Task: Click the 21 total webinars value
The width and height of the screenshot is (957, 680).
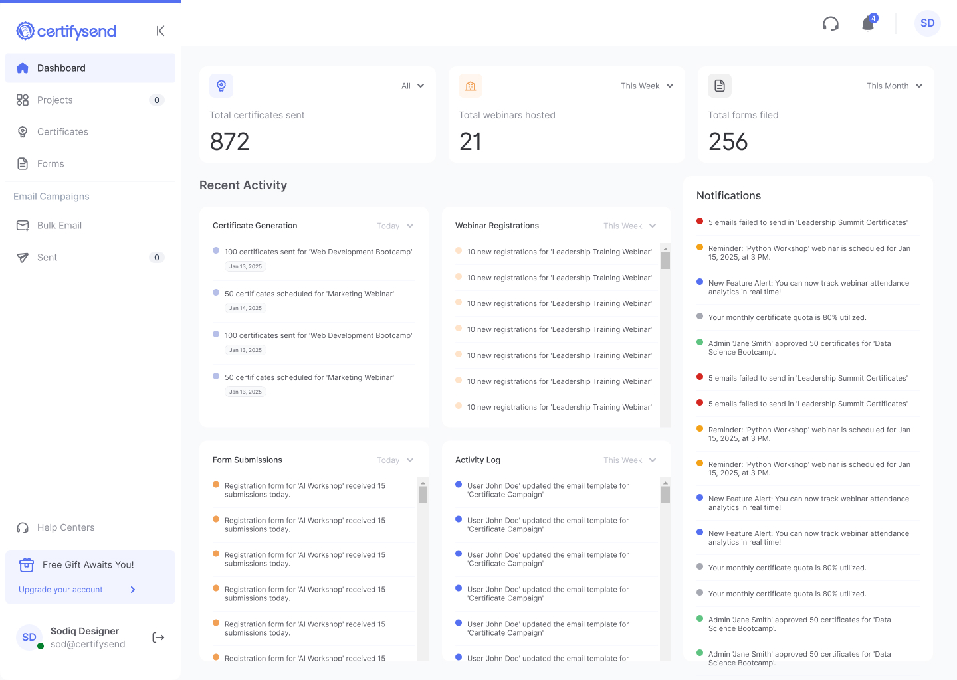Action: 471,141
